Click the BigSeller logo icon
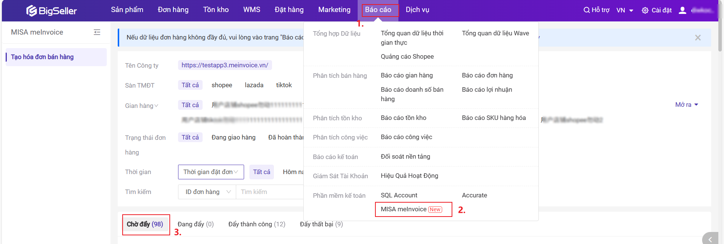This screenshot has height=244, width=724. coord(32,11)
